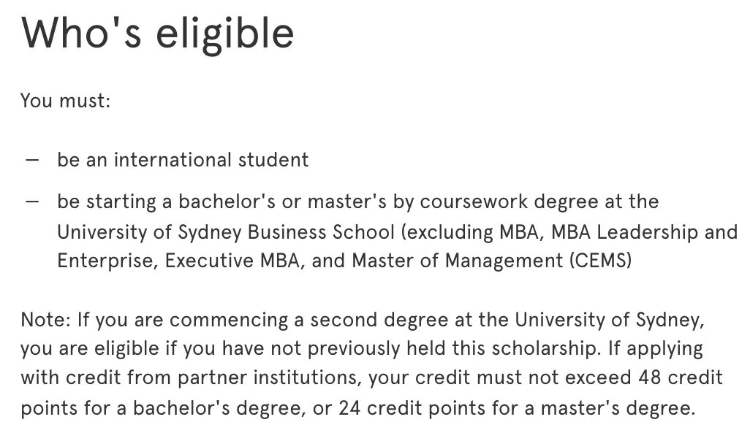750x441 pixels.
Task: Select the words "MBA Leadership and"
Action: [x=644, y=231]
